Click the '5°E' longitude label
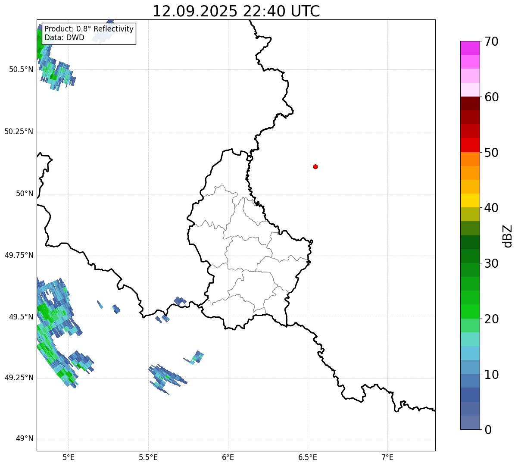 (69, 457)
